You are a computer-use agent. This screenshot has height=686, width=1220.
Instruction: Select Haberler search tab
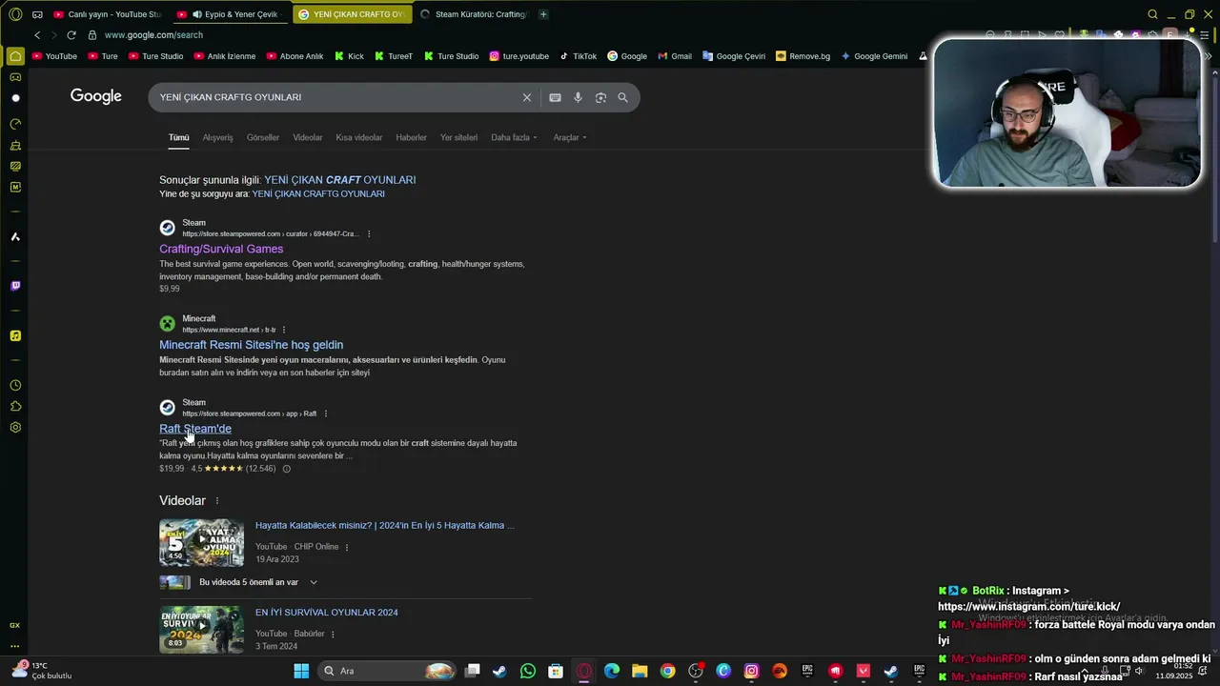point(411,137)
